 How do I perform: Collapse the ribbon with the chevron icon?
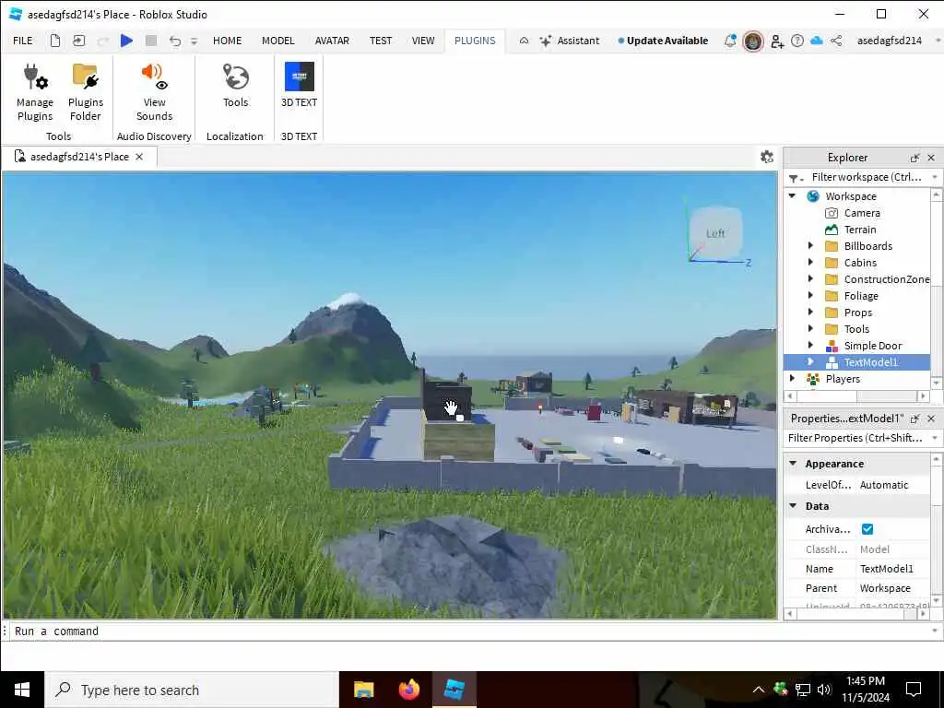click(524, 41)
